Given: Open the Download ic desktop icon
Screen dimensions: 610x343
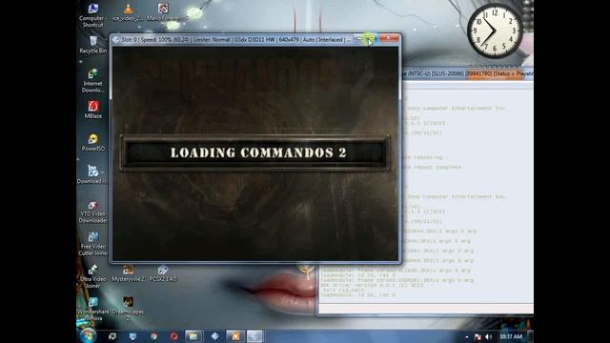Looking at the screenshot, I should pos(92,174).
